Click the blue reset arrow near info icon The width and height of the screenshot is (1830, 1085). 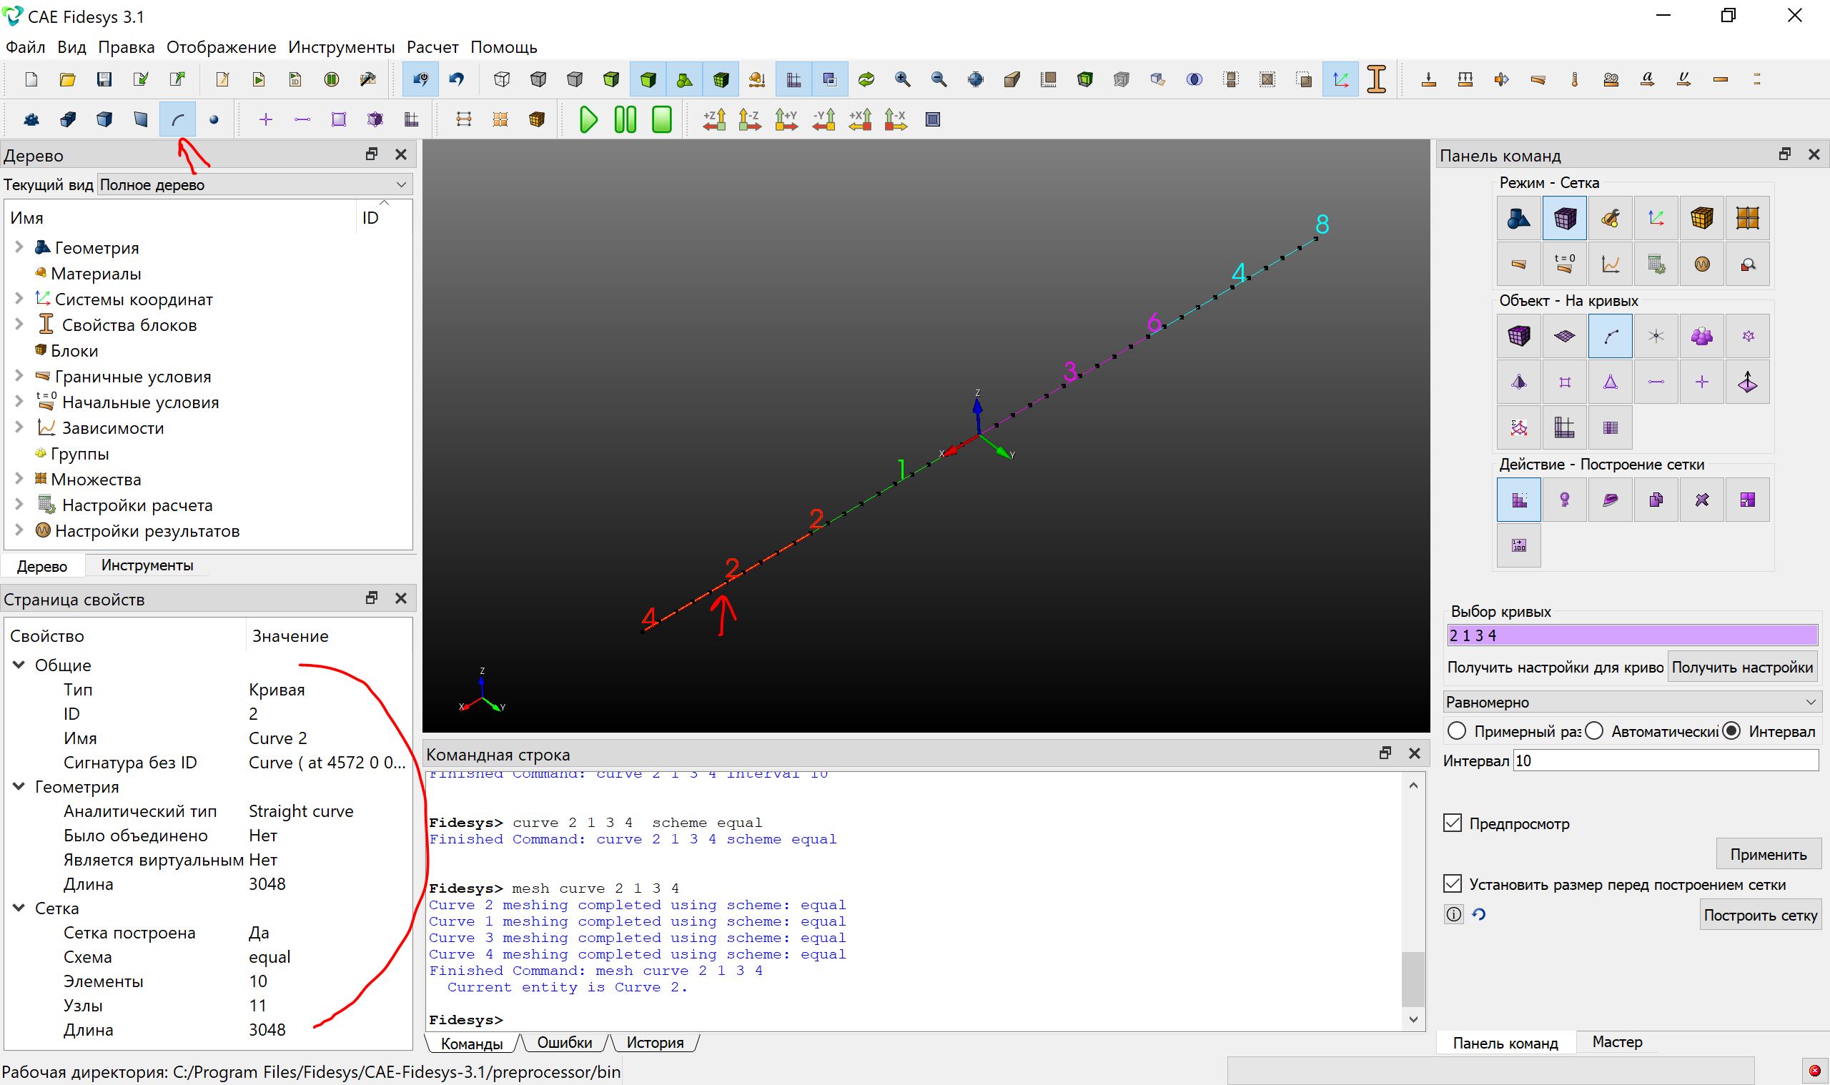click(1479, 914)
